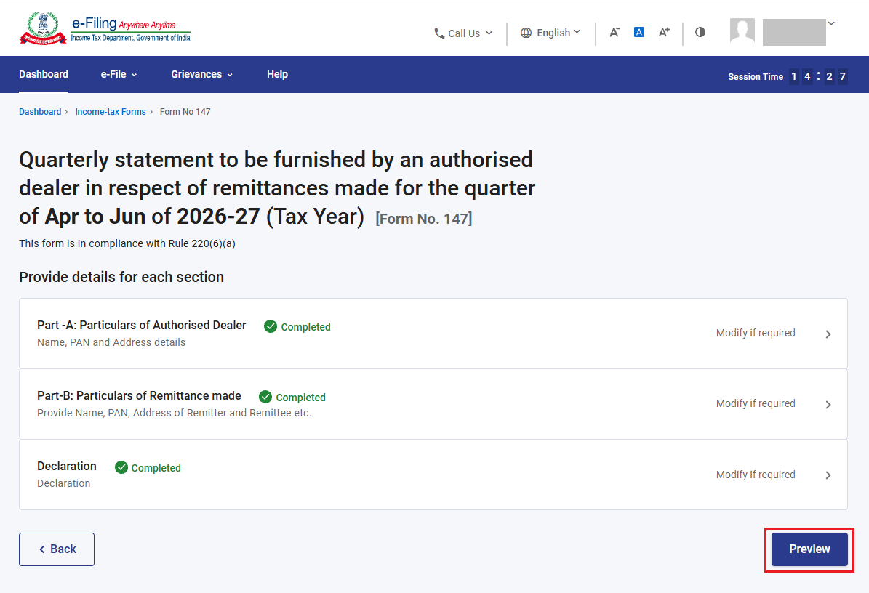This screenshot has width=869, height=593.
Task: Click the Back button
Action: tap(57, 549)
